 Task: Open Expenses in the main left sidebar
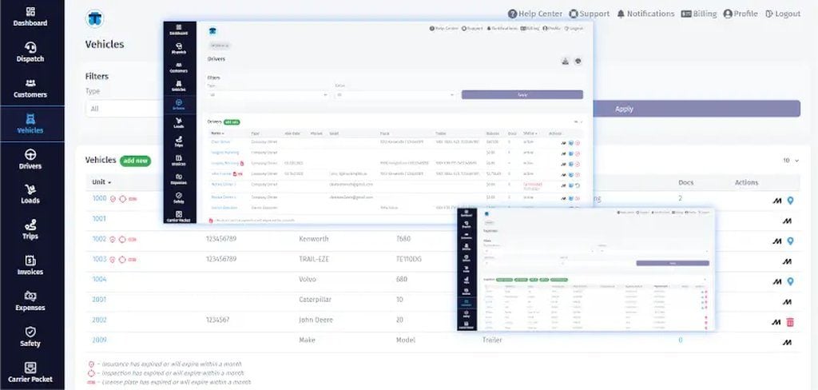point(30,301)
